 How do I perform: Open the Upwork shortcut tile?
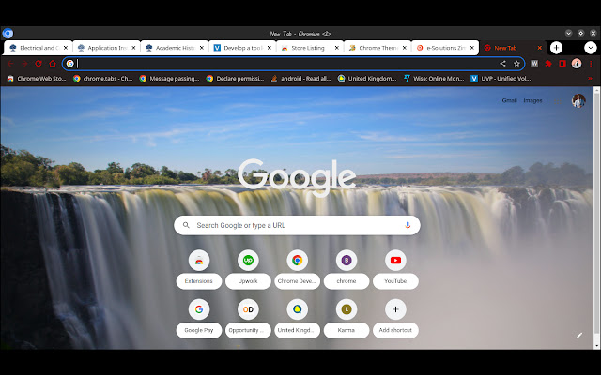tap(248, 269)
